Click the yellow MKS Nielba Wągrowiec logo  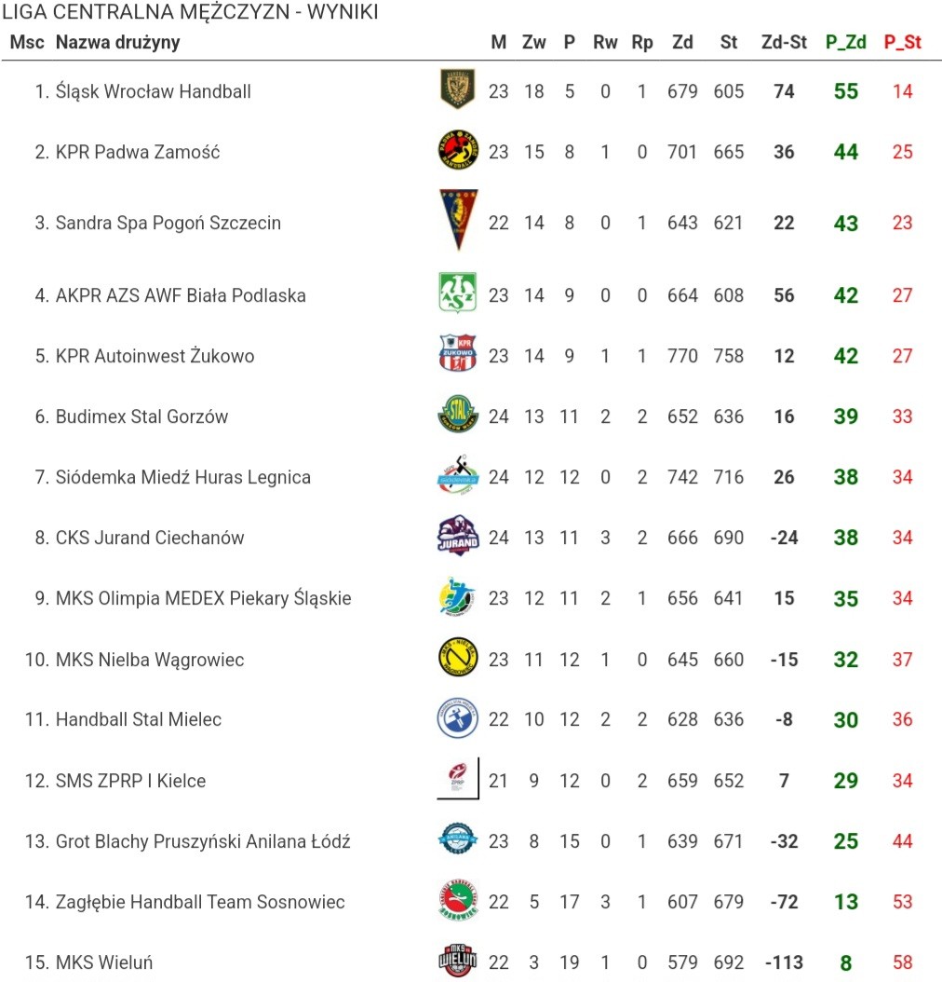click(458, 657)
